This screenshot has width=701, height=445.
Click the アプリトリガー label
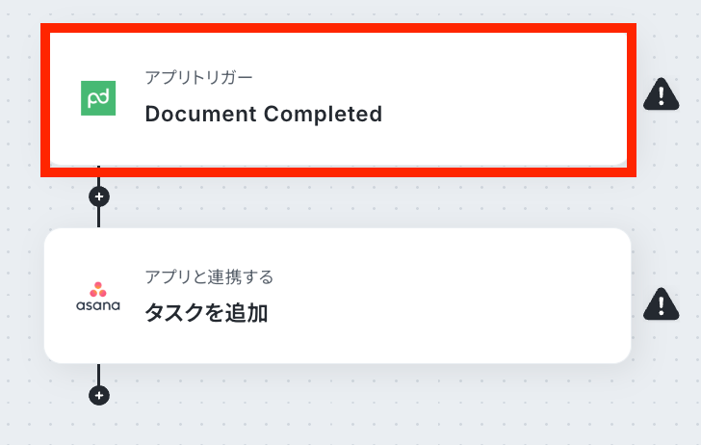pyautogui.click(x=199, y=78)
